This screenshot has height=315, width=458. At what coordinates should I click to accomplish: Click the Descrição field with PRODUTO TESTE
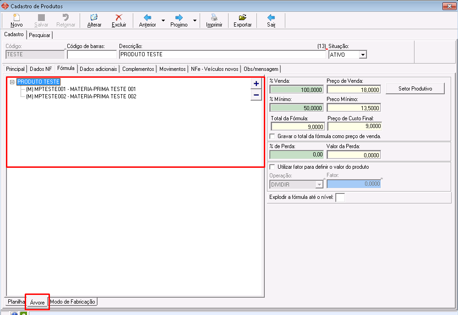pyautogui.click(x=223, y=54)
